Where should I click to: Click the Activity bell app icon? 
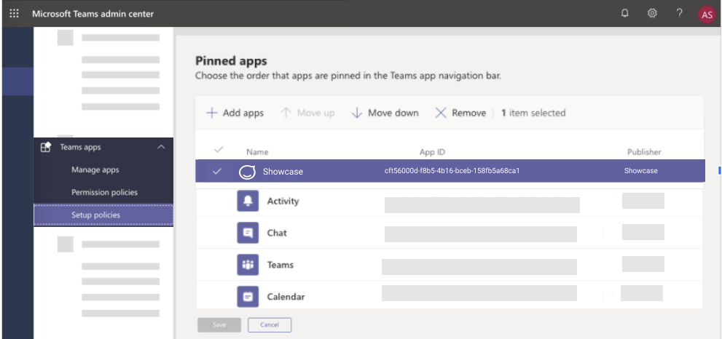pos(248,201)
